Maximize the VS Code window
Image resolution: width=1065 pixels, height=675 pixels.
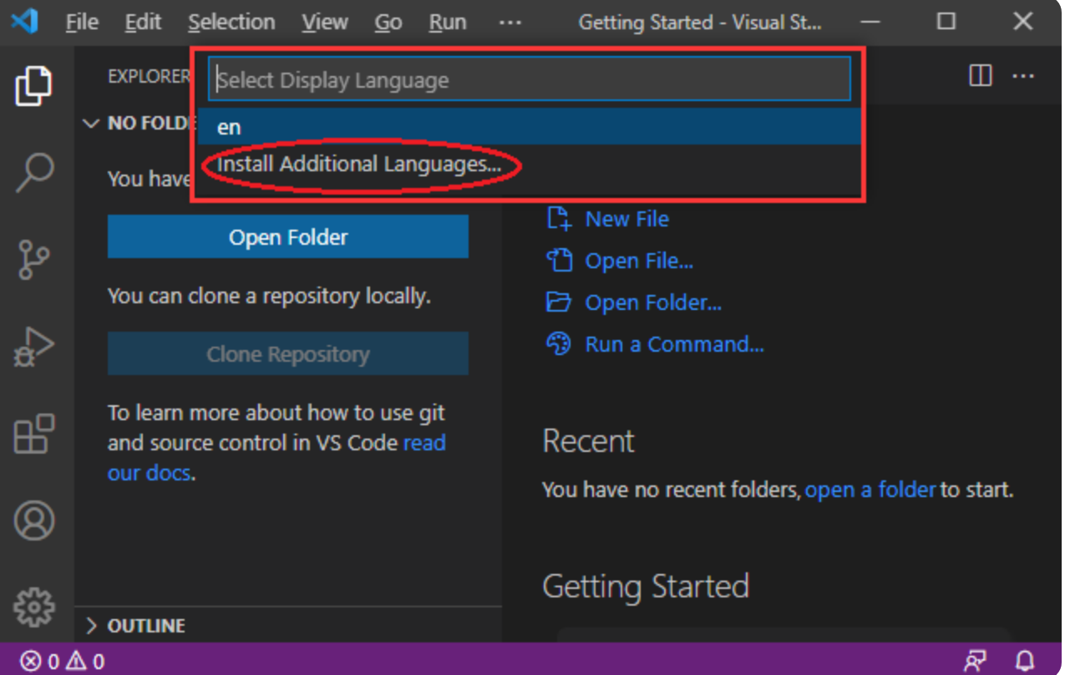click(946, 22)
